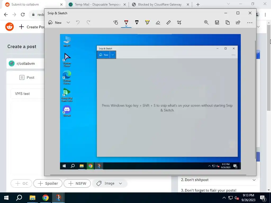Toggle the OC tag button

[x=21, y=183]
